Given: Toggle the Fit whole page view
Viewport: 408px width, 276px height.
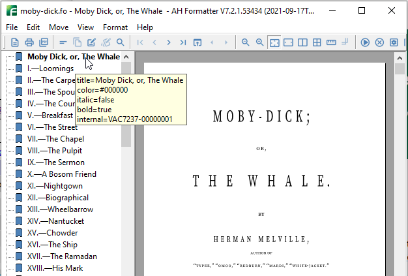Looking at the screenshot, I should [274, 42].
